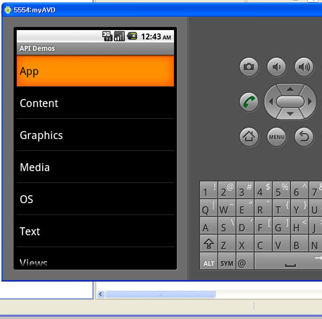
Task: Click the N key on keyboard
Action: [x=315, y=243]
